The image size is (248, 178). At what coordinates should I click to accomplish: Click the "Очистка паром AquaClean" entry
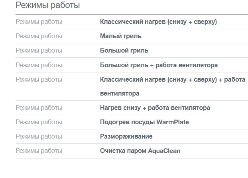tap(140, 151)
